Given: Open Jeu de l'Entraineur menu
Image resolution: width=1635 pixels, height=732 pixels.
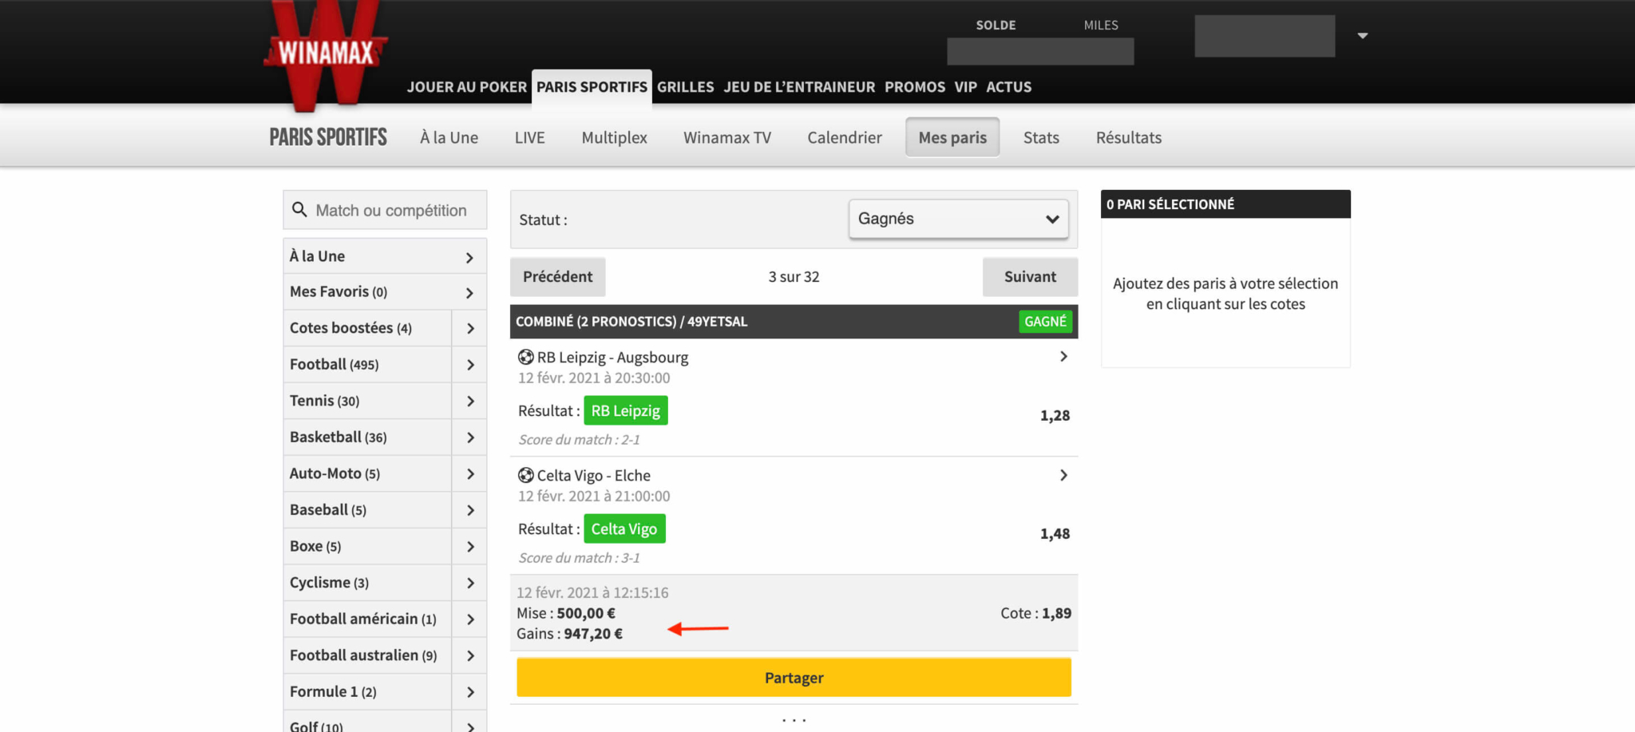Looking at the screenshot, I should click(799, 87).
